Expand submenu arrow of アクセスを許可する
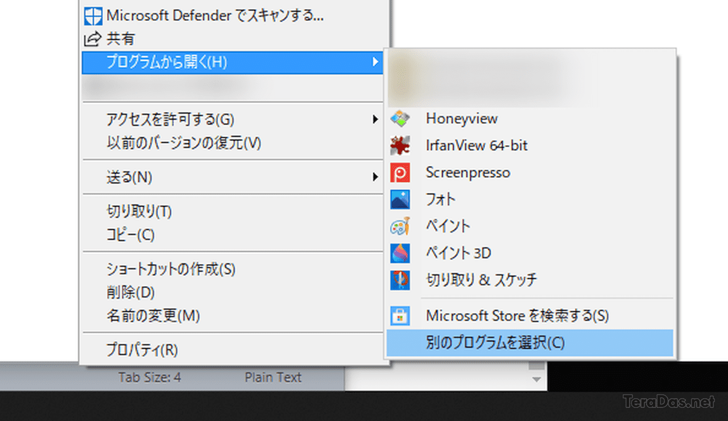Image resolution: width=728 pixels, height=421 pixels. tap(375, 119)
